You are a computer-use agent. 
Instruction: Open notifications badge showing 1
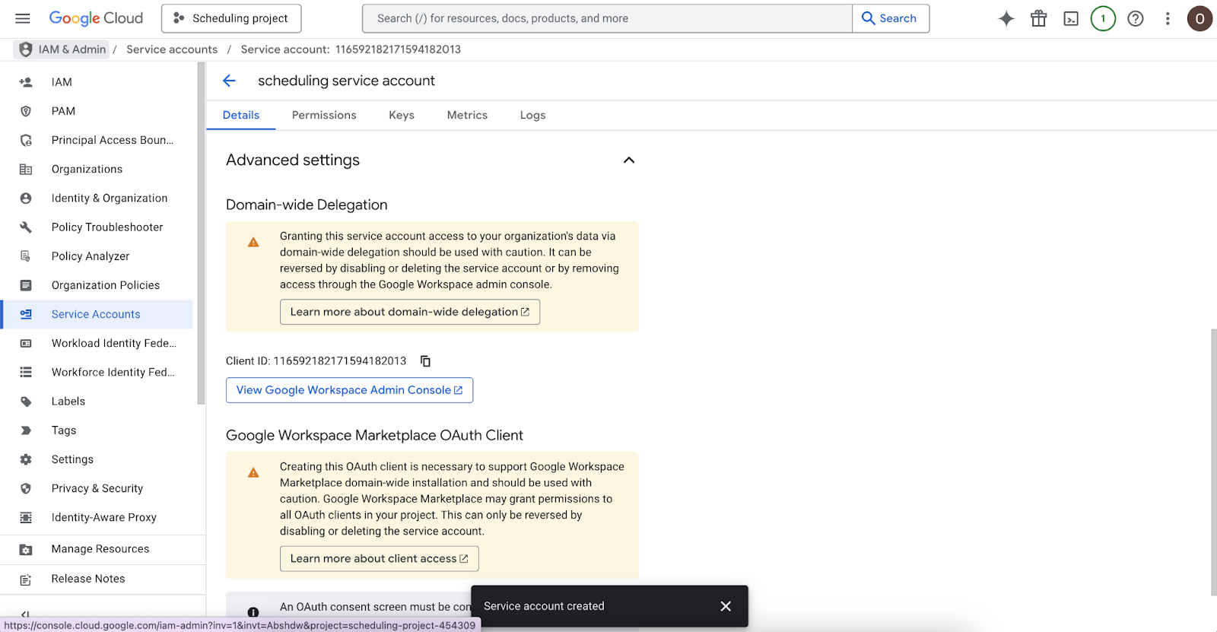pos(1103,19)
